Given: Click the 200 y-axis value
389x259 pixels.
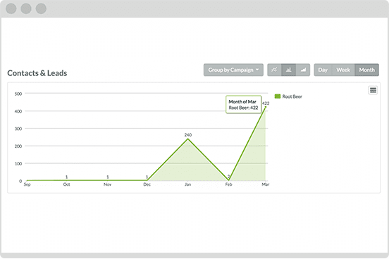Looking at the screenshot, I should (x=18, y=146).
